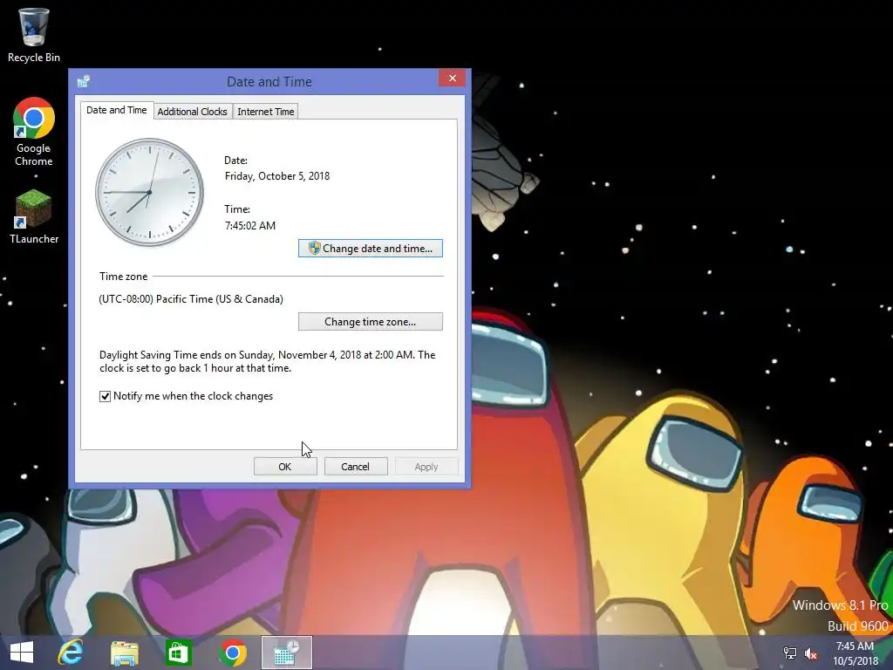Confirm the dialog with OK
The height and width of the screenshot is (670, 893).
coord(285,467)
